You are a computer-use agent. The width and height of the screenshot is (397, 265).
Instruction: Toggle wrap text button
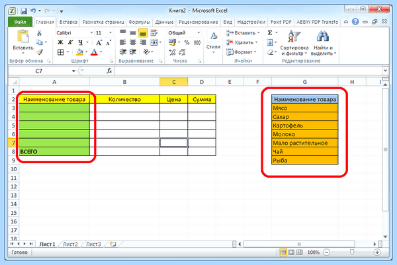pyautogui.click(x=154, y=32)
